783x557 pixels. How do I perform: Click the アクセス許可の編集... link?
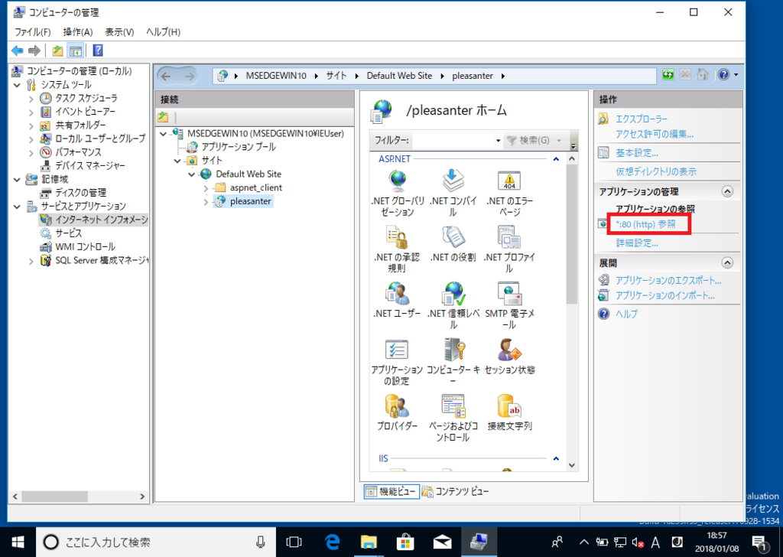655,134
